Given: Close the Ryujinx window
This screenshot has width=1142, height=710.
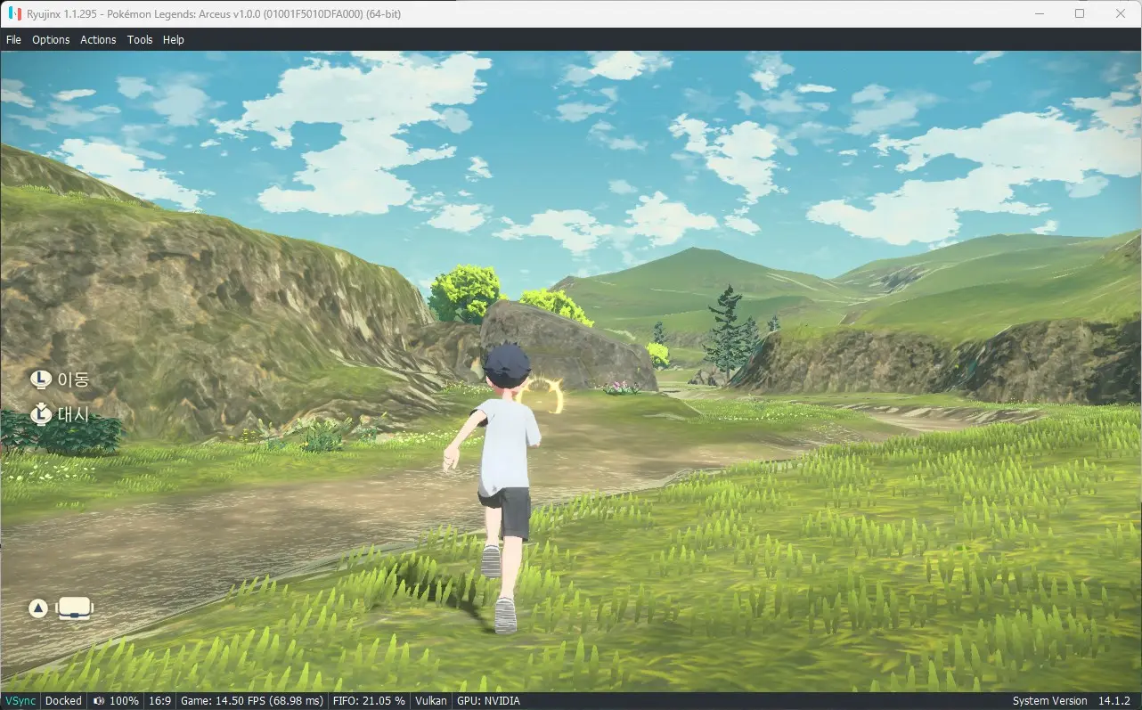Looking at the screenshot, I should pyautogui.click(x=1121, y=13).
